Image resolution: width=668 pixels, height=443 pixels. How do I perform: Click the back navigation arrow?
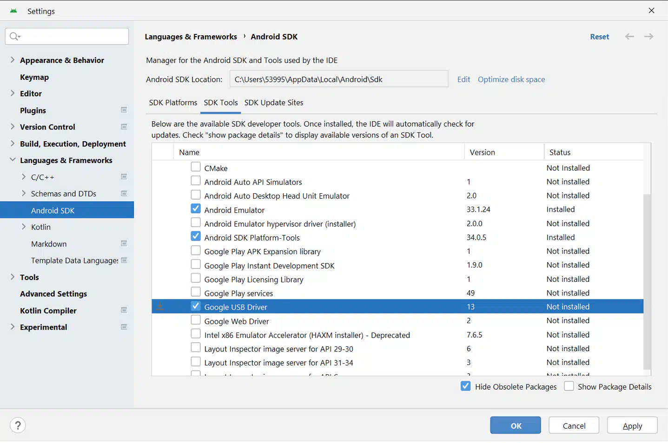[x=629, y=37]
